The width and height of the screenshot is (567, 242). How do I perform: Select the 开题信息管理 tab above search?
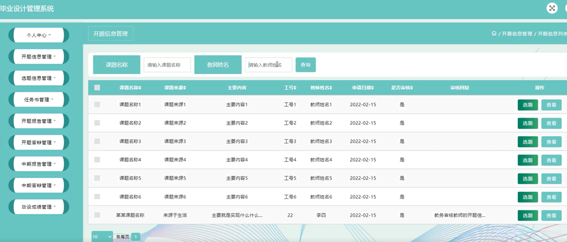[111, 34]
